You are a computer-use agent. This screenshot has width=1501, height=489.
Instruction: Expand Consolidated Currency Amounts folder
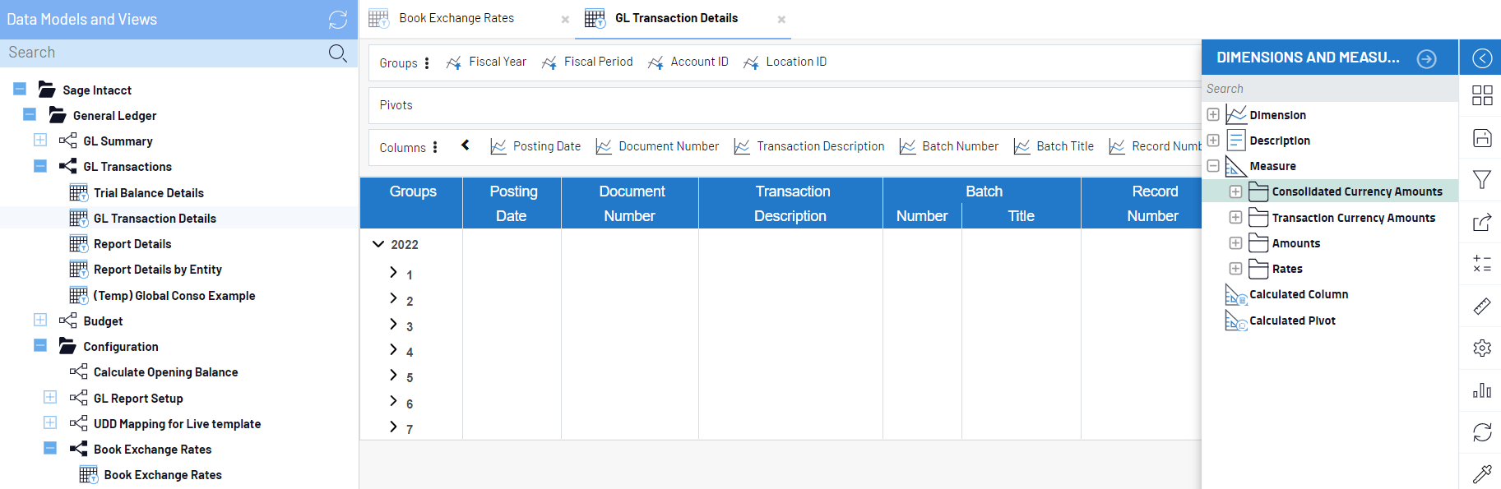coord(1235,191)
